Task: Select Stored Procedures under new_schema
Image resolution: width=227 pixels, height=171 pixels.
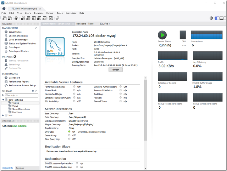Action: 21,109
